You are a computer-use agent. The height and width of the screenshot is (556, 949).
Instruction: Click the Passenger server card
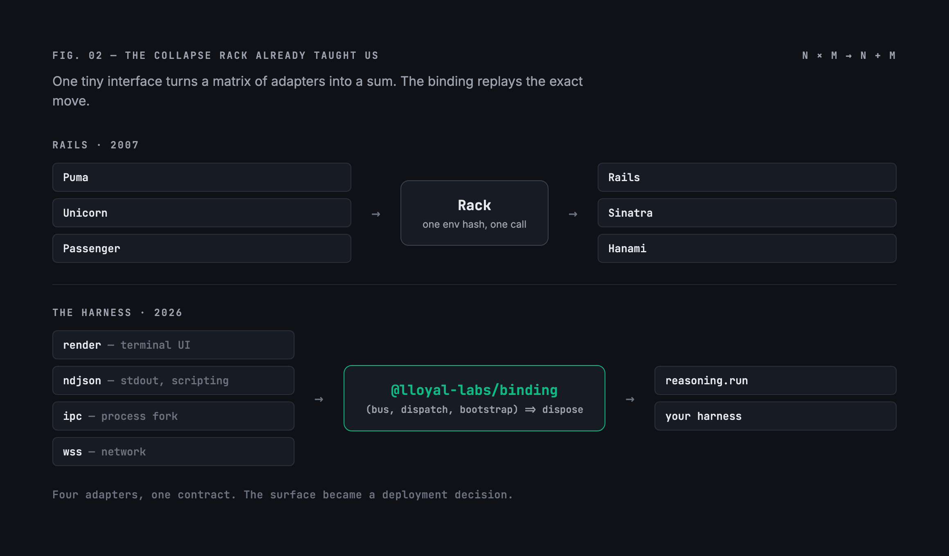tap(202, 249)
